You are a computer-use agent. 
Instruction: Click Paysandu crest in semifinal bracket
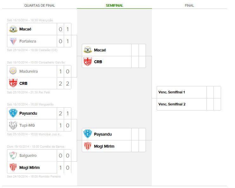coord(88,134)
